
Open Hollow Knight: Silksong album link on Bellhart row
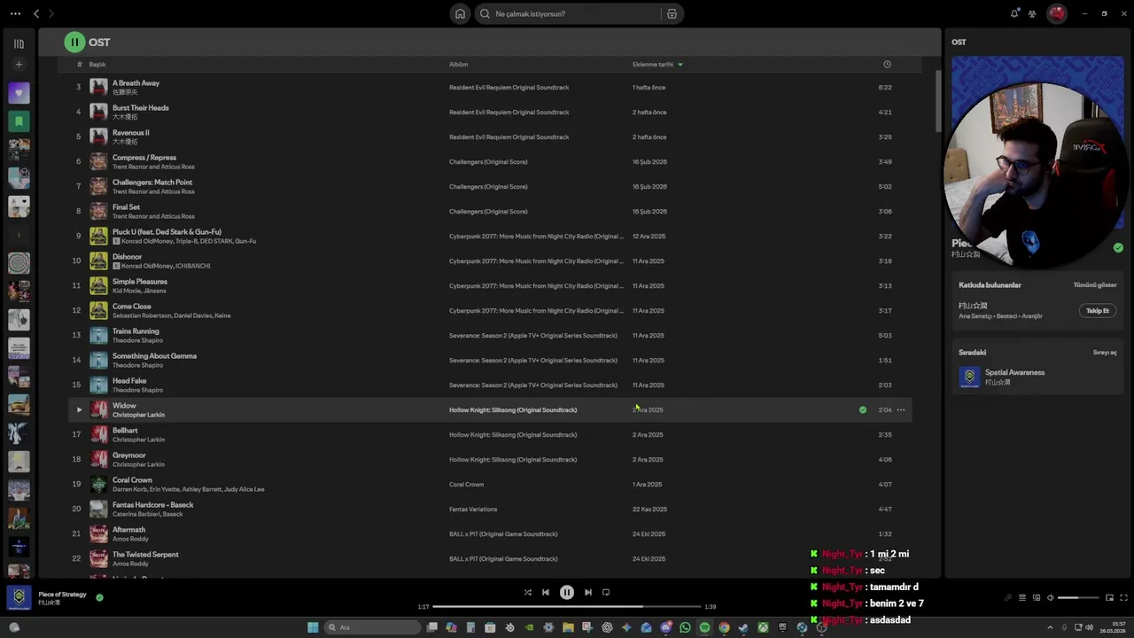click(512, 434)
